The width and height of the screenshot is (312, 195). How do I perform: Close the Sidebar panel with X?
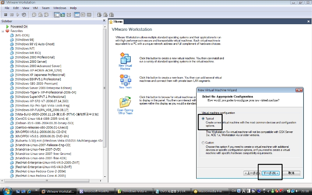104,21
